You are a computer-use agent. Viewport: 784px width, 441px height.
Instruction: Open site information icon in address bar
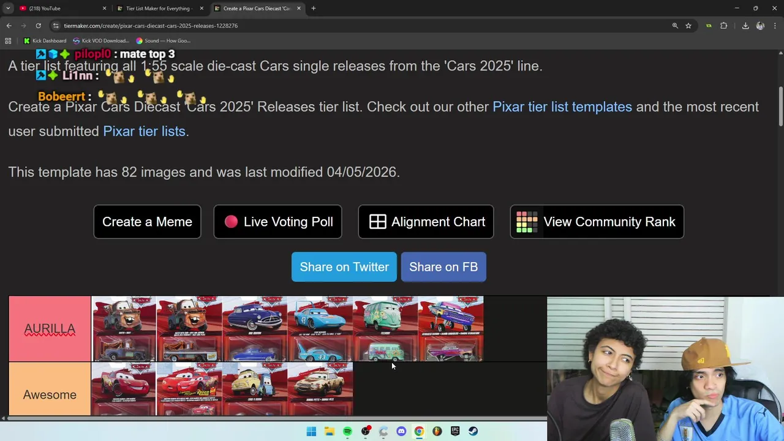56,26
